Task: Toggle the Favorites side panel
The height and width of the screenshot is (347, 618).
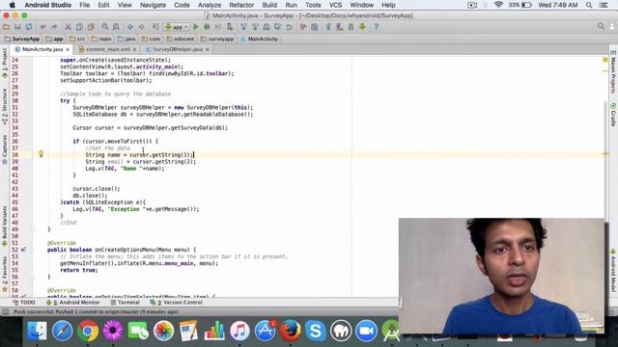Action: 5,274
